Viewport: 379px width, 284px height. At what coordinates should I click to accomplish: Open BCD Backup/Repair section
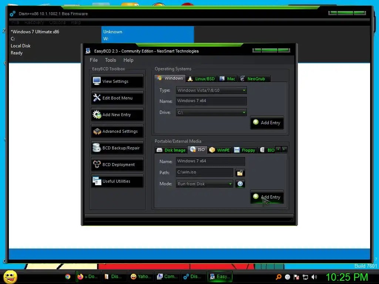tap(117, 148)
